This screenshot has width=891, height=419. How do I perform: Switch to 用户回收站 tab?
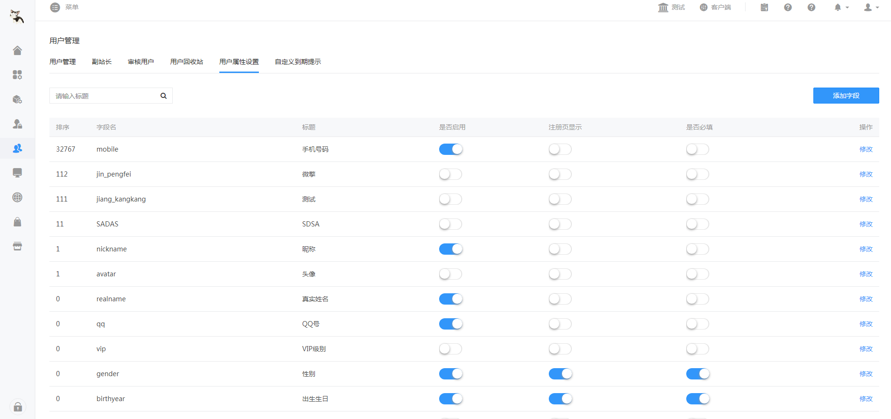186,62
